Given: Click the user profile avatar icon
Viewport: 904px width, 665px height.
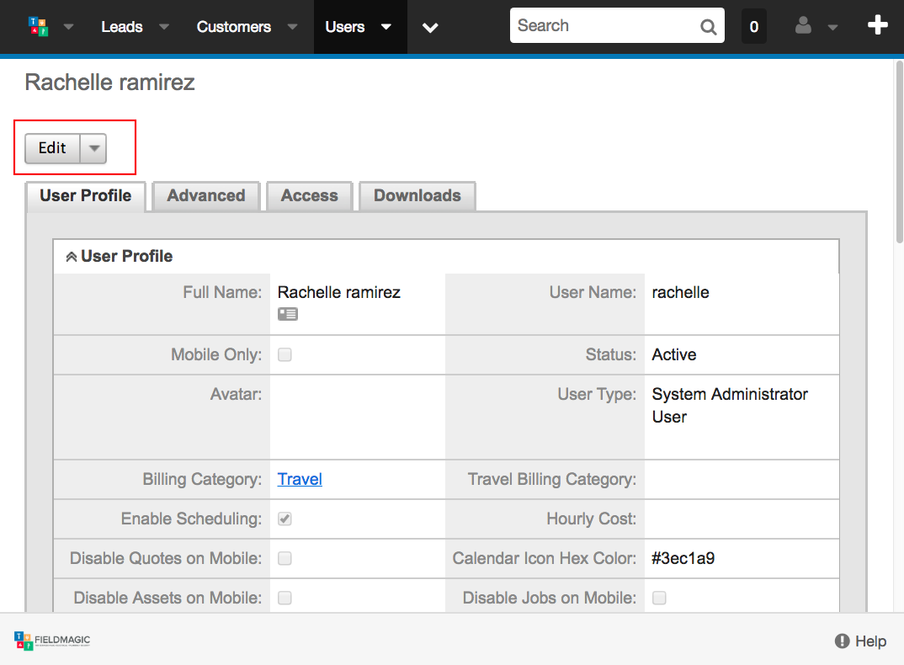Looking at the screenshot, I should coord(803,25).
